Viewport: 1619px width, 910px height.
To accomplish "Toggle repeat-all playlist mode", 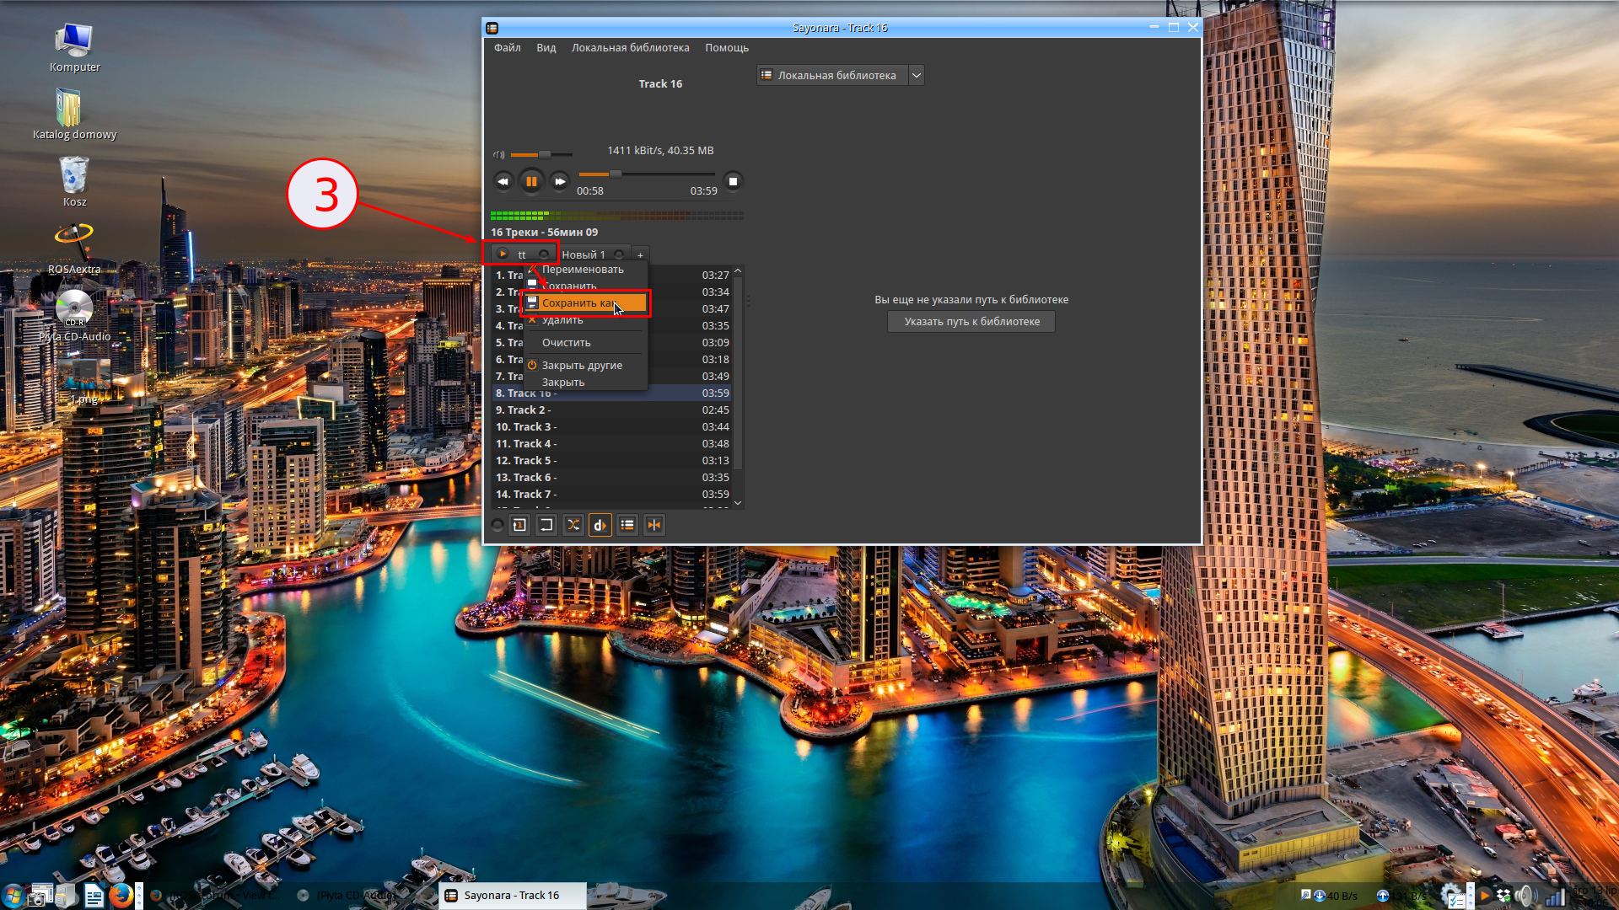I will (546, 525).
